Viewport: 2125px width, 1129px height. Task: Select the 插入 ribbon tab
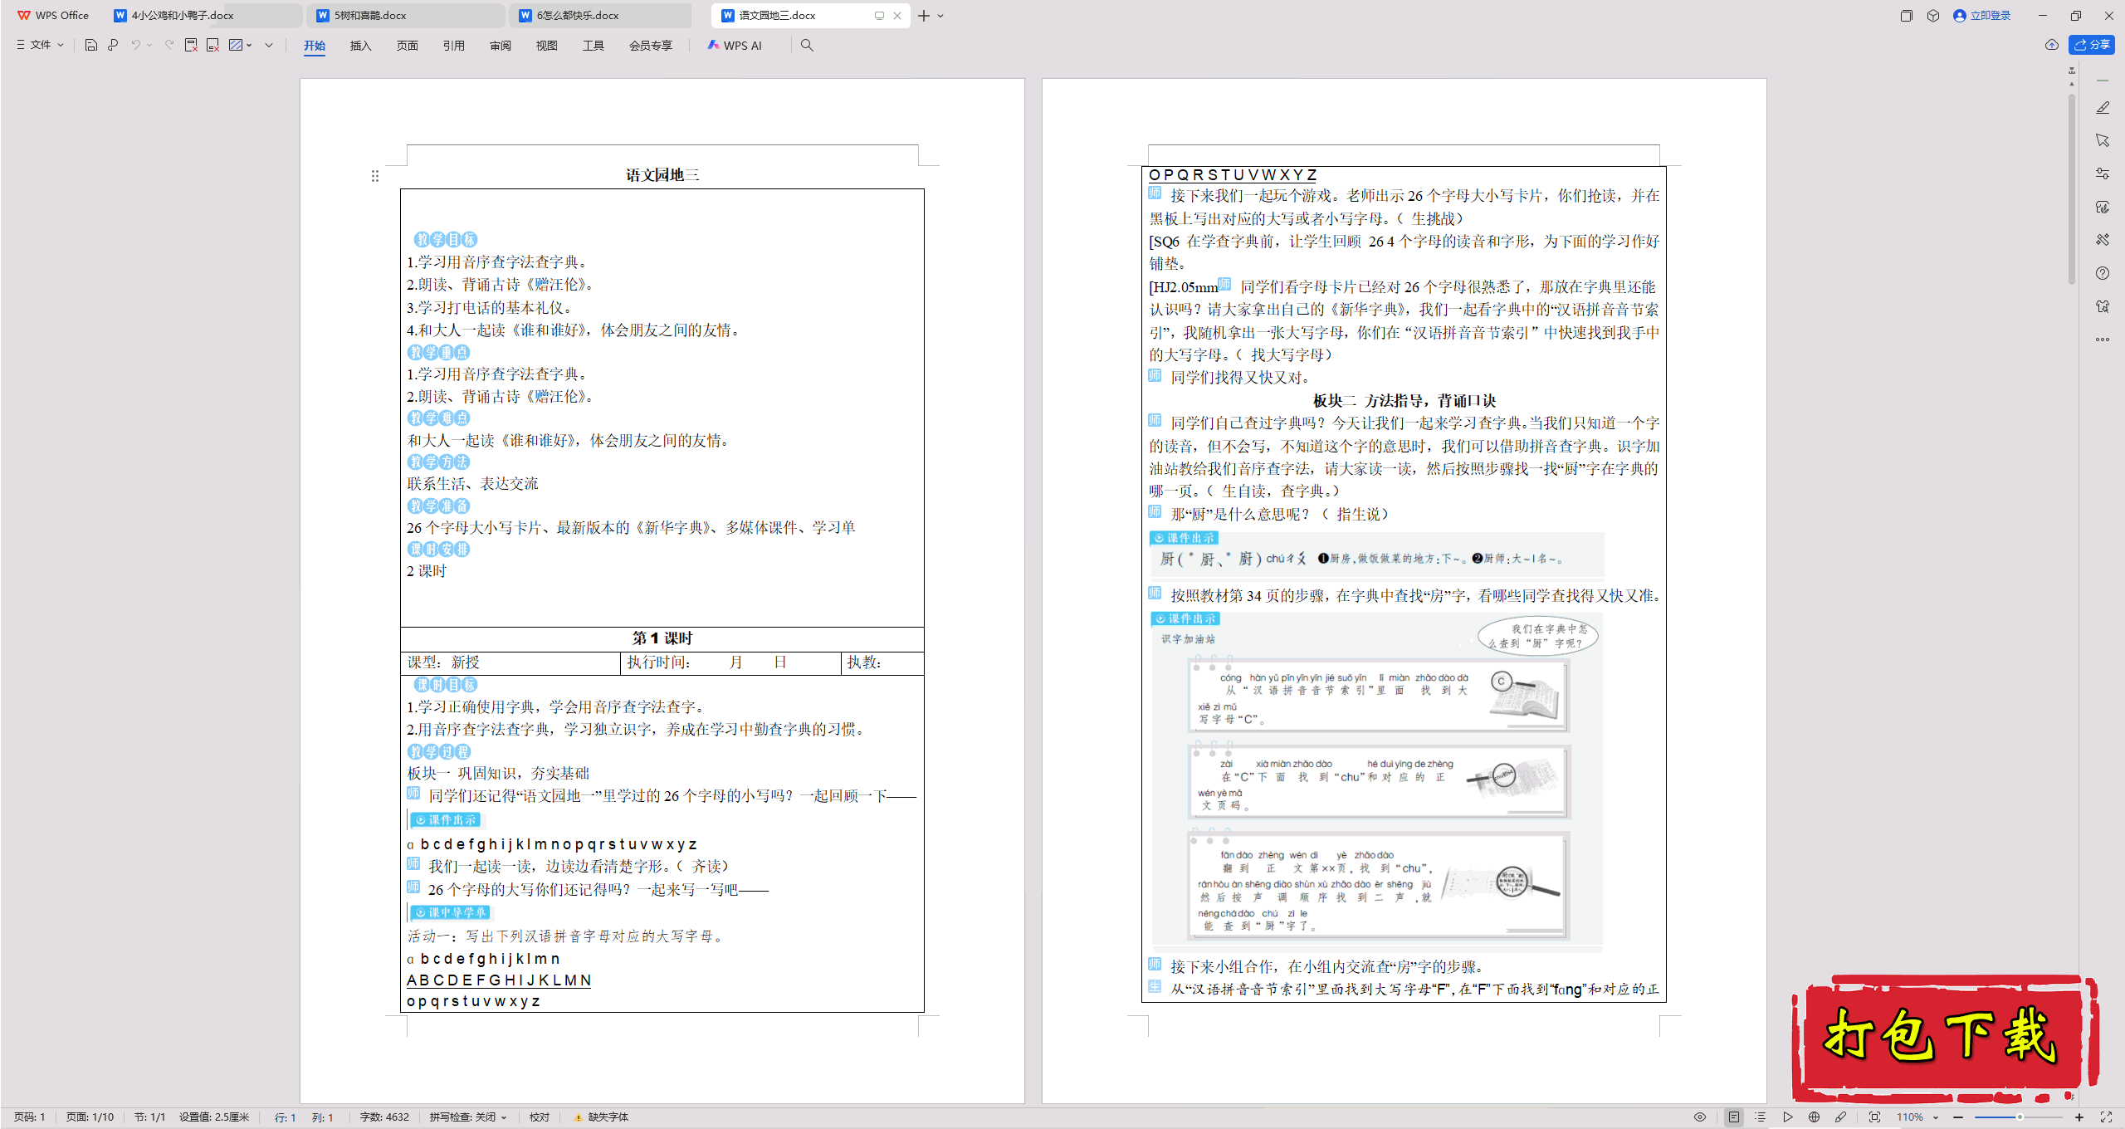(x=360, y=46)
